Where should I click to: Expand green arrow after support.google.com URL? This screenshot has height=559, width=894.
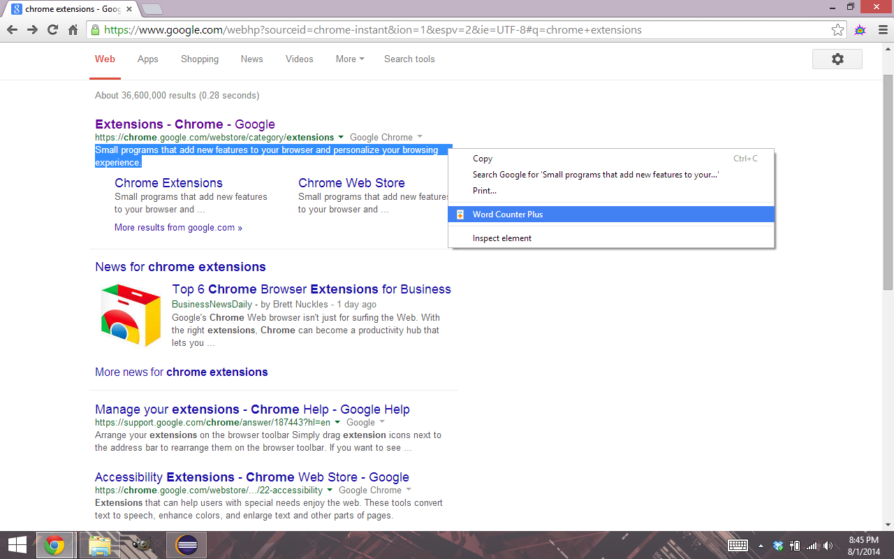[x=337, y=423]
